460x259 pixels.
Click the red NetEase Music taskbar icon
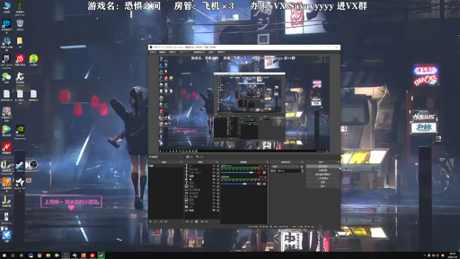pos(93,256)
